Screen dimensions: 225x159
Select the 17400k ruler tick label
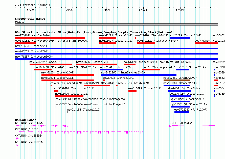(x=106, y=10)
